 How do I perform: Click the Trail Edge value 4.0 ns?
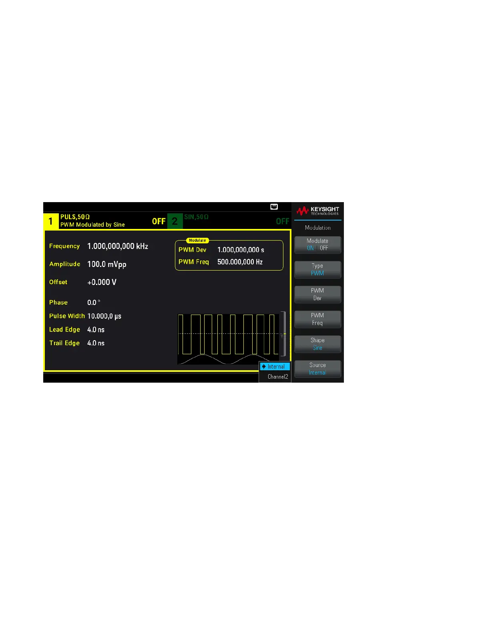click(96, 343)
